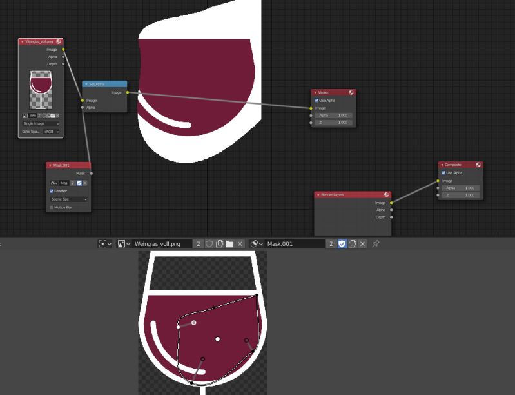Open the pivot point dropdown in image editor header
515x395 pixels.
click(105, 244)
